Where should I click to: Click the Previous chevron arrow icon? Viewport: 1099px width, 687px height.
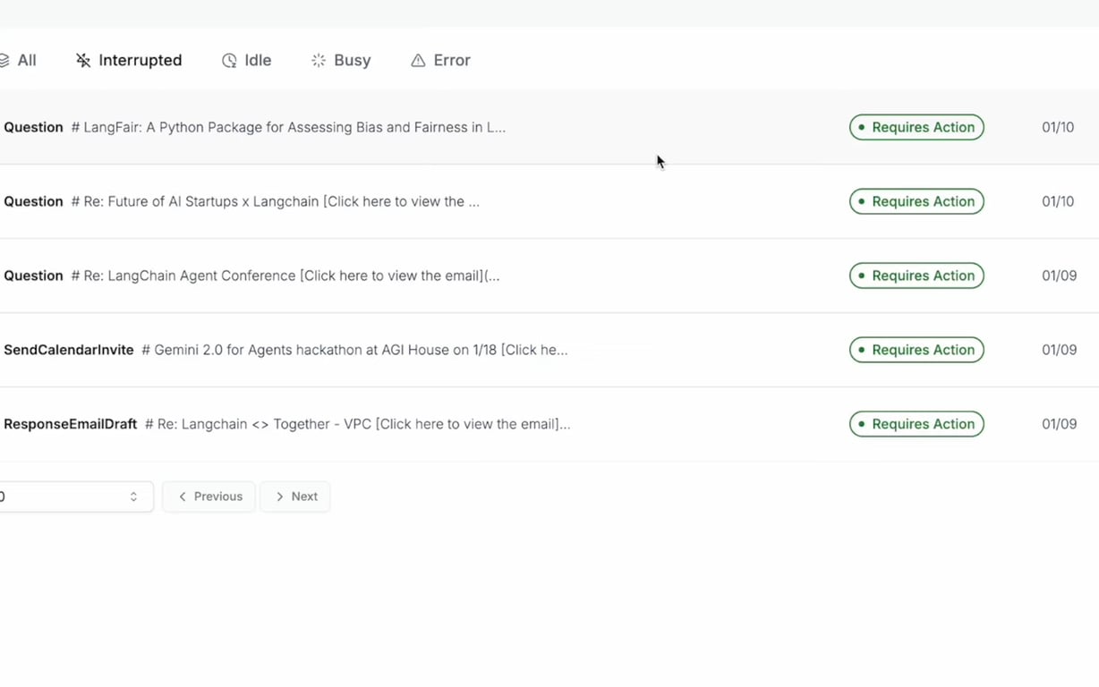183,496
